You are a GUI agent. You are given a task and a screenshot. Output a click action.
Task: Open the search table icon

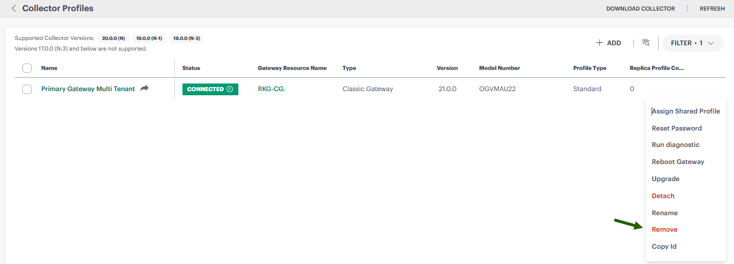tap(646, 42)
